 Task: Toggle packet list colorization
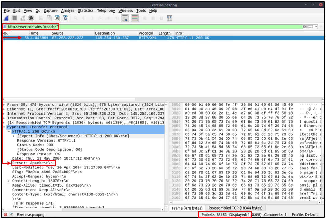135,18
